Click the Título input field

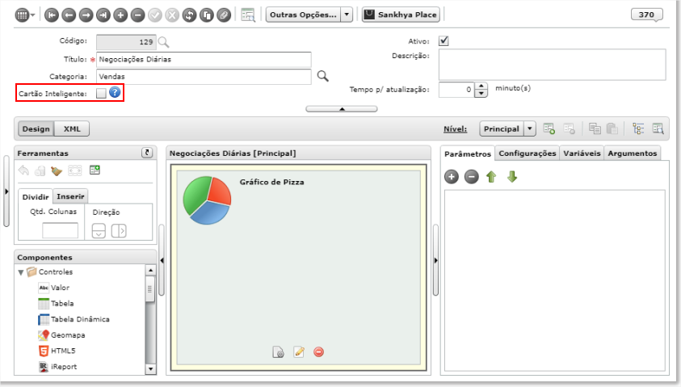(204, 60)
